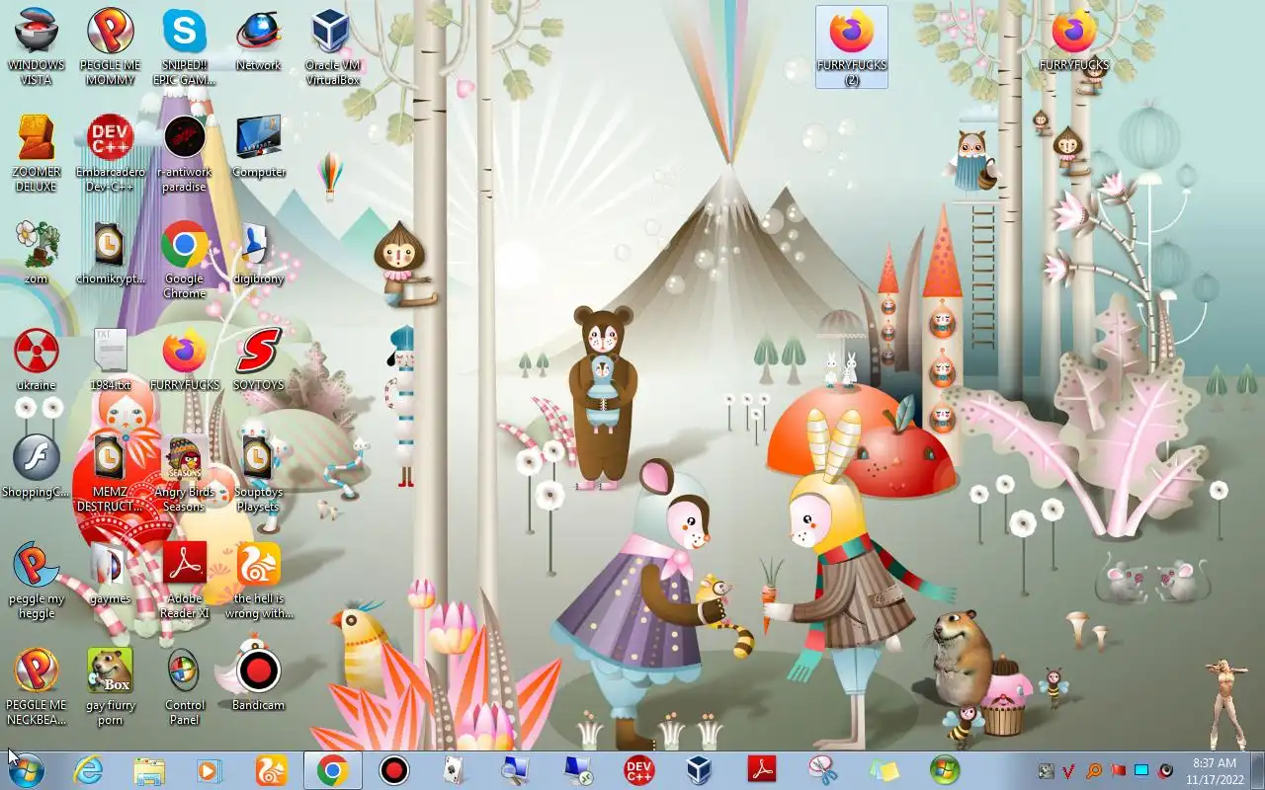Open the 1984.txt text file

click(x=111, y=358)
